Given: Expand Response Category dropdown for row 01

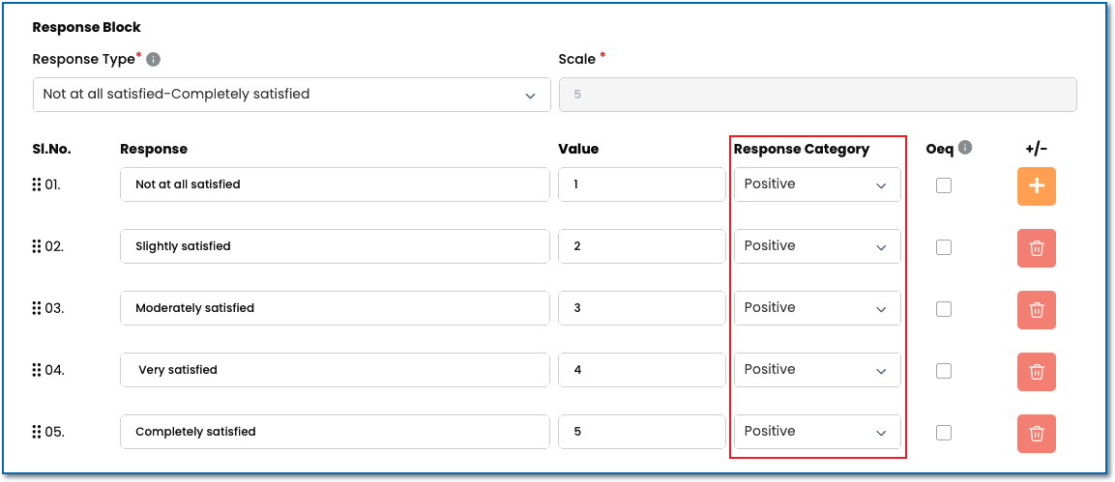Looking at the screenshot, I should [x=816, y=184].
